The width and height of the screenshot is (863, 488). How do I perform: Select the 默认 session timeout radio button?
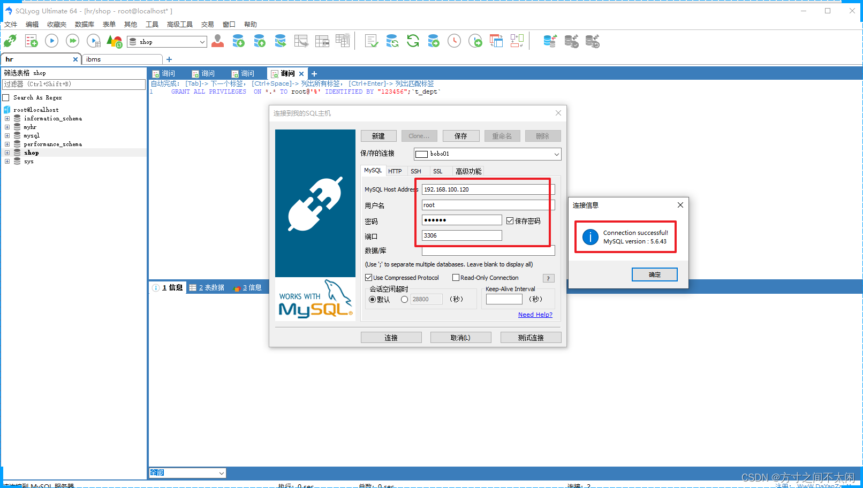coord(372,300)
